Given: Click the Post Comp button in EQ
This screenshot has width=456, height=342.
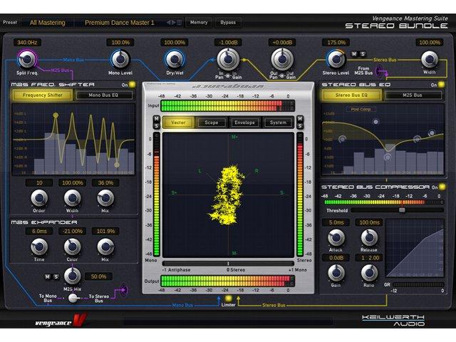Looking at the screenshot, I should click(361, 109).
